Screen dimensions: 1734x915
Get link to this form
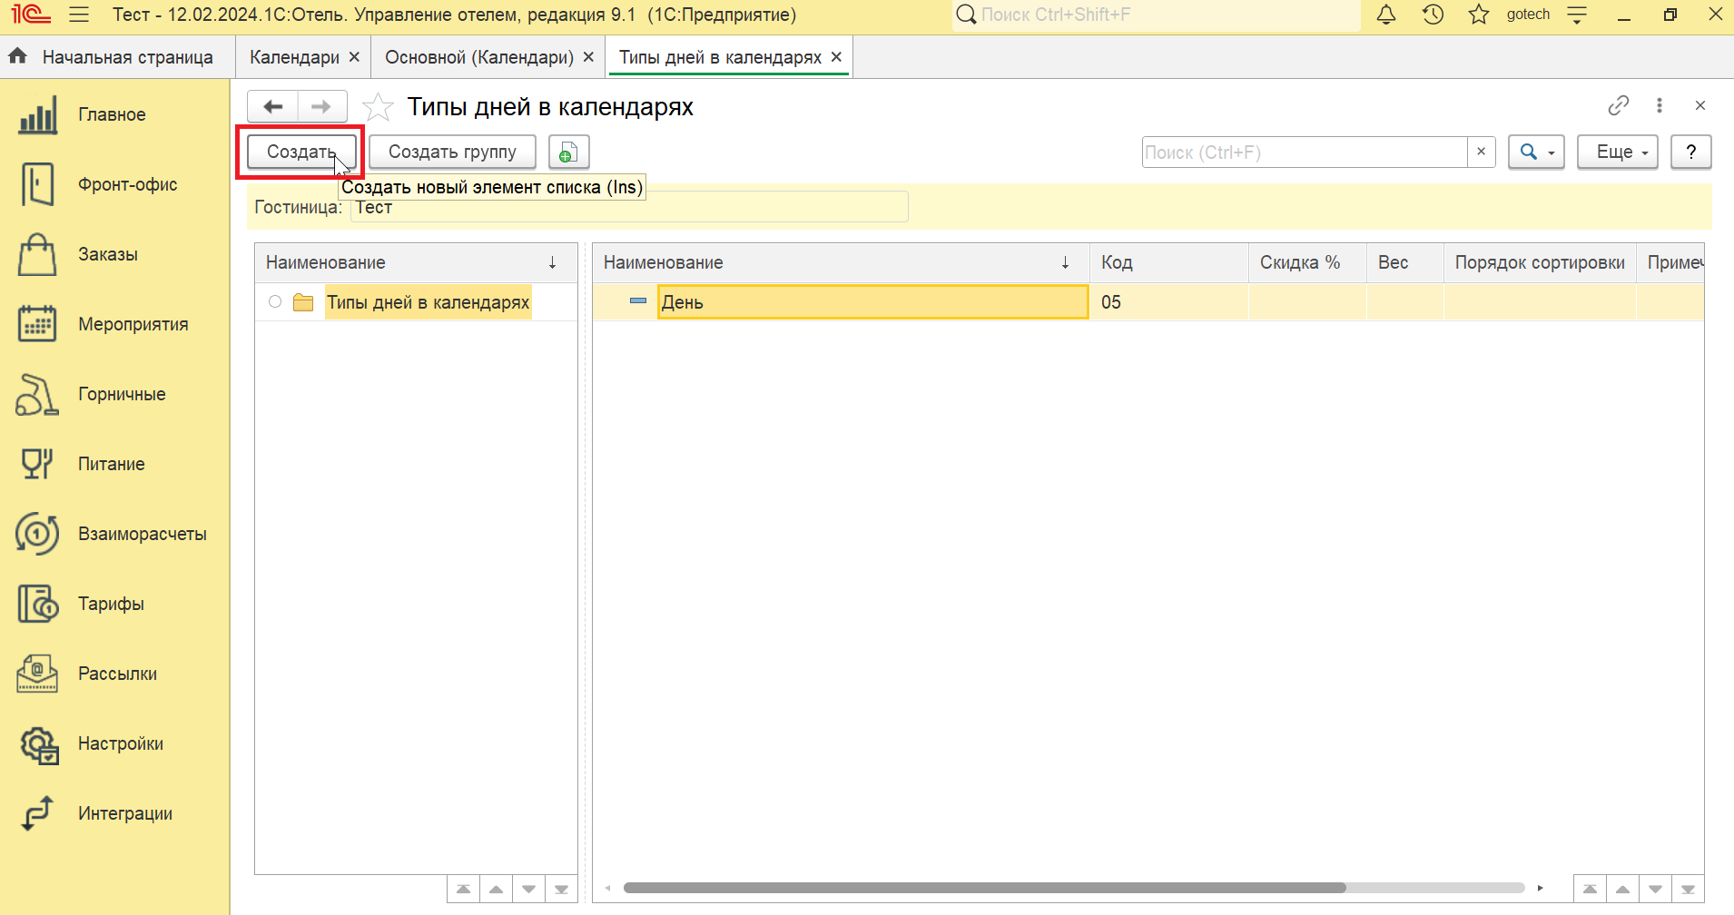pos(1619,106)
